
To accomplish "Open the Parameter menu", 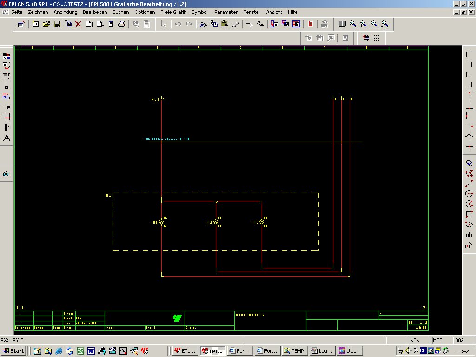I will tap(225, 12).
